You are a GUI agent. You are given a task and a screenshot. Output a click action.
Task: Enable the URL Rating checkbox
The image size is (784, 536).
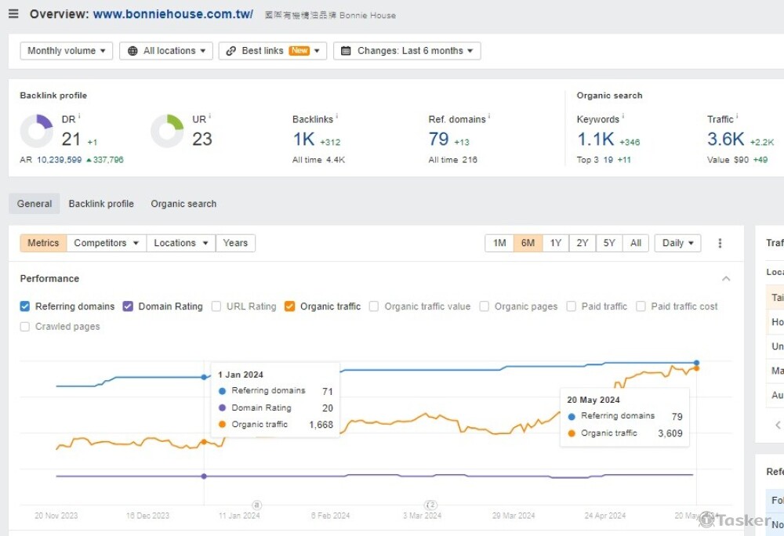click(x=216, y=306)
